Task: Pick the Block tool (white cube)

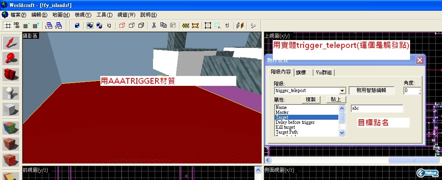Action: coord(11,109)
